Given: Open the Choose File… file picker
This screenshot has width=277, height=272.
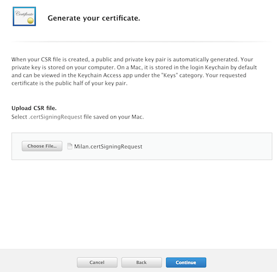Looking at the screenshot, I should click(42, 146).
